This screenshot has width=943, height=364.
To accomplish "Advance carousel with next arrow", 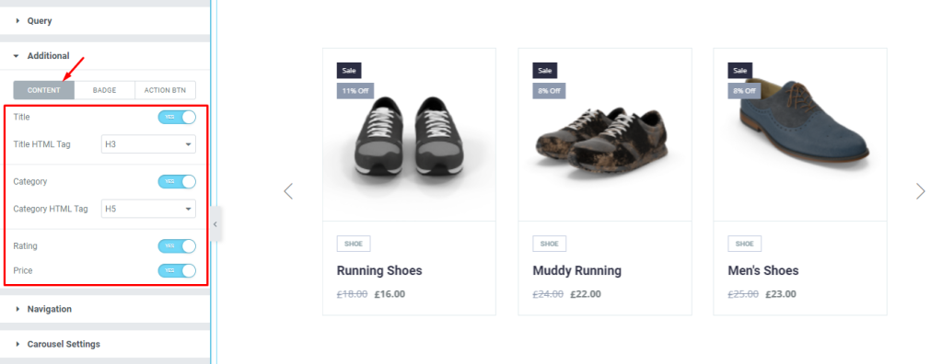I will click(920, 191).
